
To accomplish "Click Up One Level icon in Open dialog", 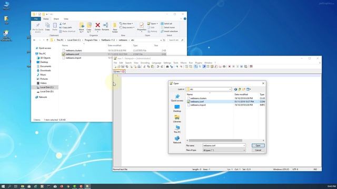I will click(240, 89).
